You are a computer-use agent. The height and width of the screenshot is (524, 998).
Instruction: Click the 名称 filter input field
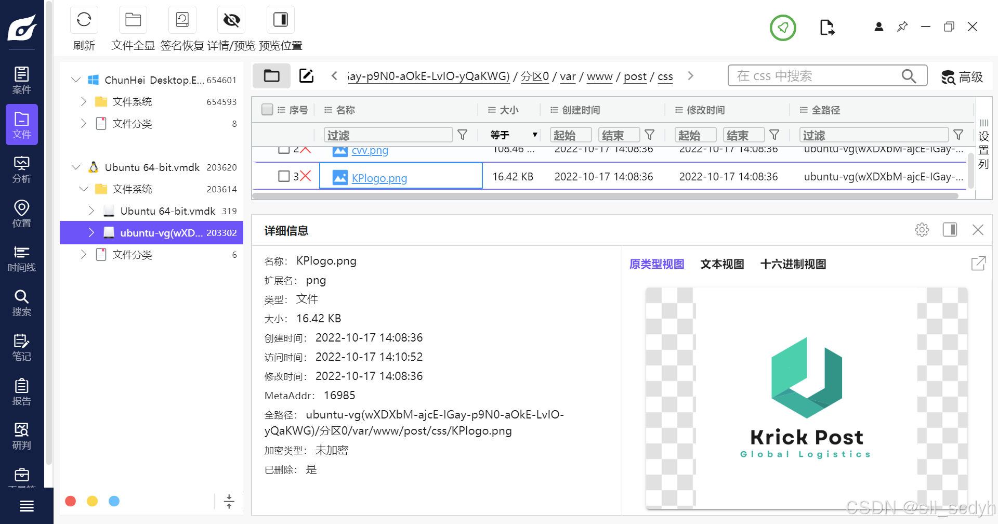pos(388,135)
